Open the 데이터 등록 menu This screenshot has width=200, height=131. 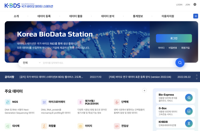[44, 16]
